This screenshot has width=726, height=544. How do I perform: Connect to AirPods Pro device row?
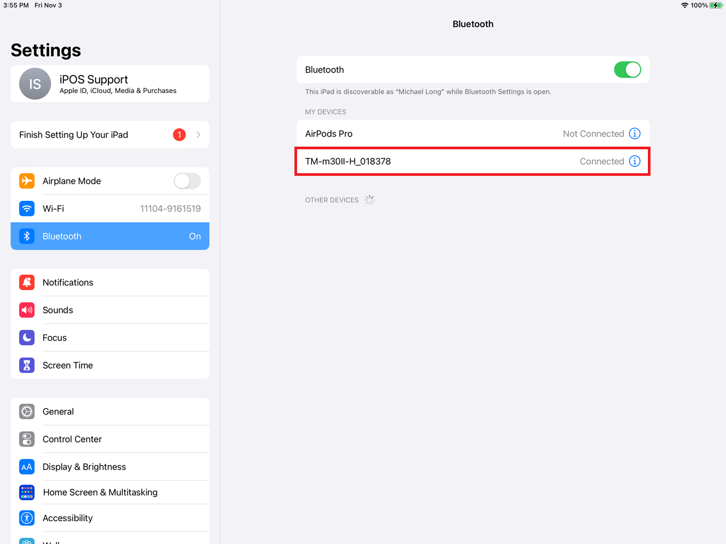pos(473,133)
